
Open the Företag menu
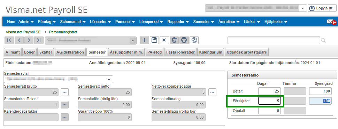47,22
